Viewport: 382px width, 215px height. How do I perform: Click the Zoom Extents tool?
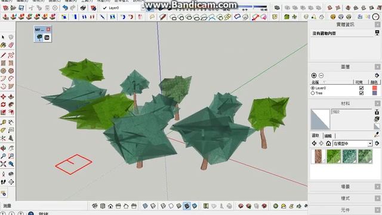(3, 164)
